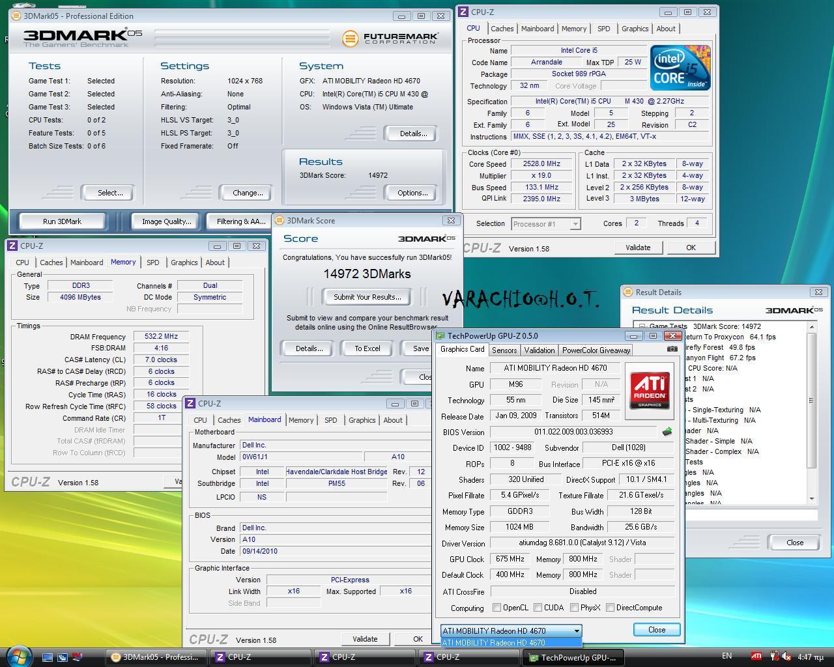Viewport: 834px width, 667px height.
Task: Click the DRAM Frequency 532.2 MHz value
Action: [x=161, y=337]
